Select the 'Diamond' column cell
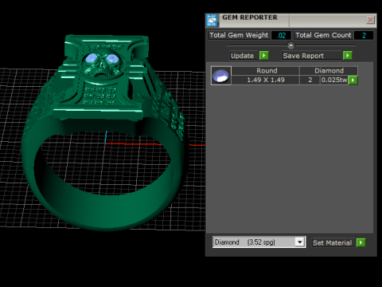382x287 pixels. [329, 71]
